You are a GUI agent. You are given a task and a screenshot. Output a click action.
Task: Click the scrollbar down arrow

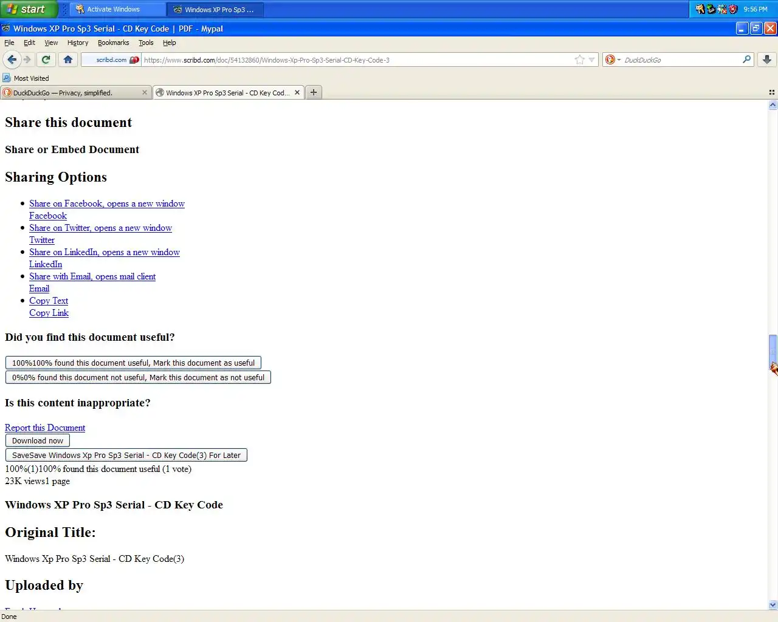coord(773,605)
